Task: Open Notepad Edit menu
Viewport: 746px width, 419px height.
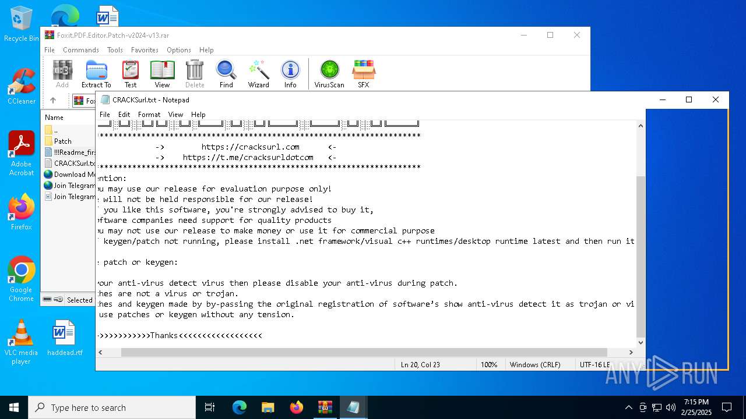Action: tap(124, 115)
